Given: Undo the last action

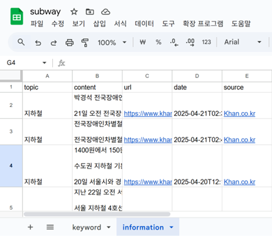Looking at the screenshot, I should coord(38,43).
